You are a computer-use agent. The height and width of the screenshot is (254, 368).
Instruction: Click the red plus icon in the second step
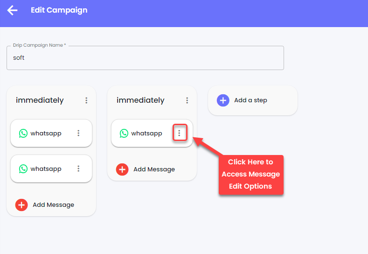(x=122, y=169)
